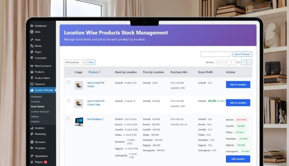Image resolution: width=289 pixels, height=166 pixels.
Task: Open Asus ProArt P16 (Copy) product link
Action: pyautogui.click(x=96, y=84)
